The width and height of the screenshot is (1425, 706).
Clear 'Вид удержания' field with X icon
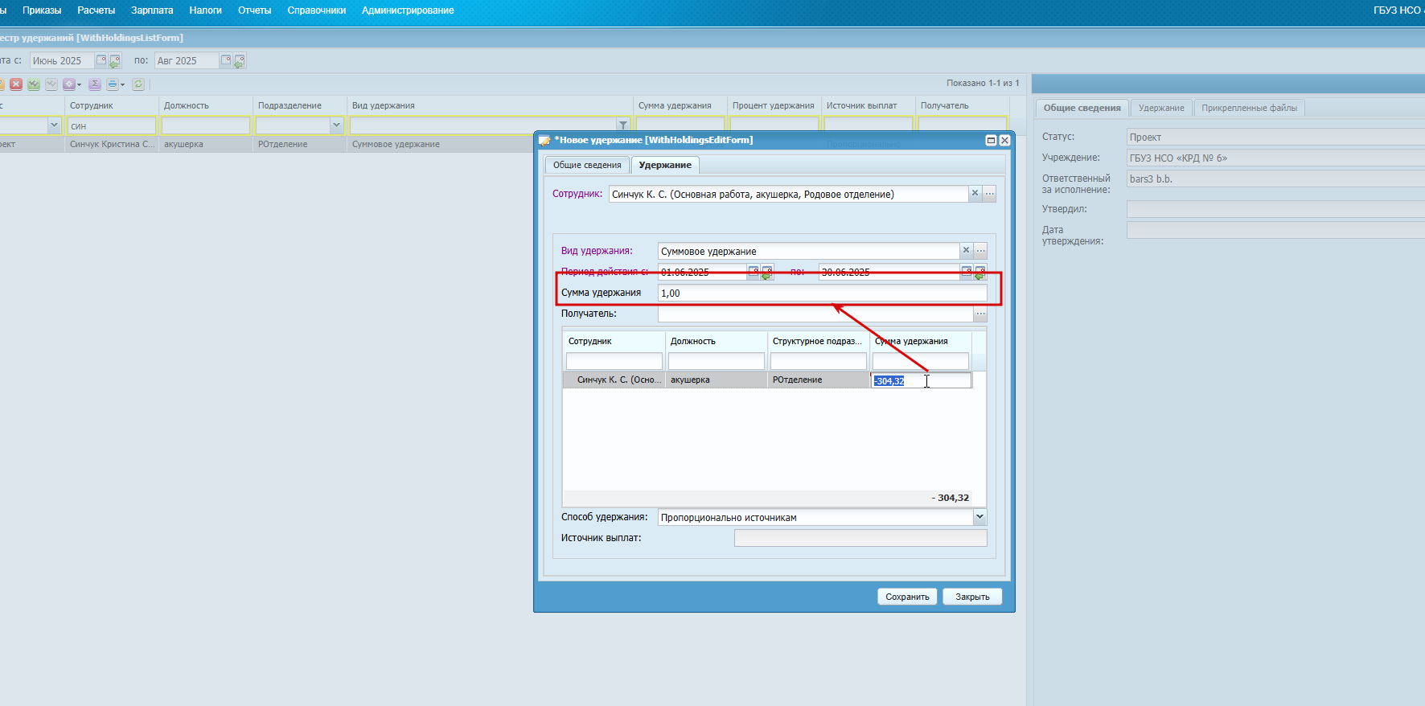(967, 251)
